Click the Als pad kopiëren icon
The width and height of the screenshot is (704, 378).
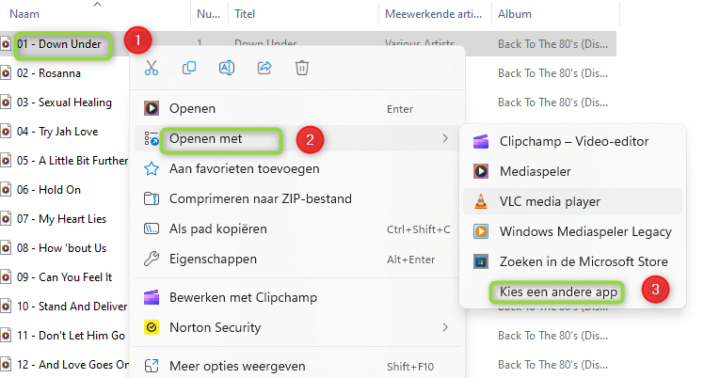click(x=152, y=229)
